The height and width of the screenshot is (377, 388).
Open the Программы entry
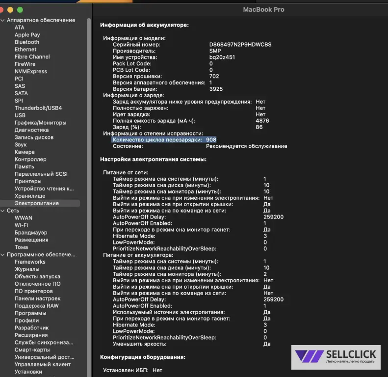click(x=30, y=313)
